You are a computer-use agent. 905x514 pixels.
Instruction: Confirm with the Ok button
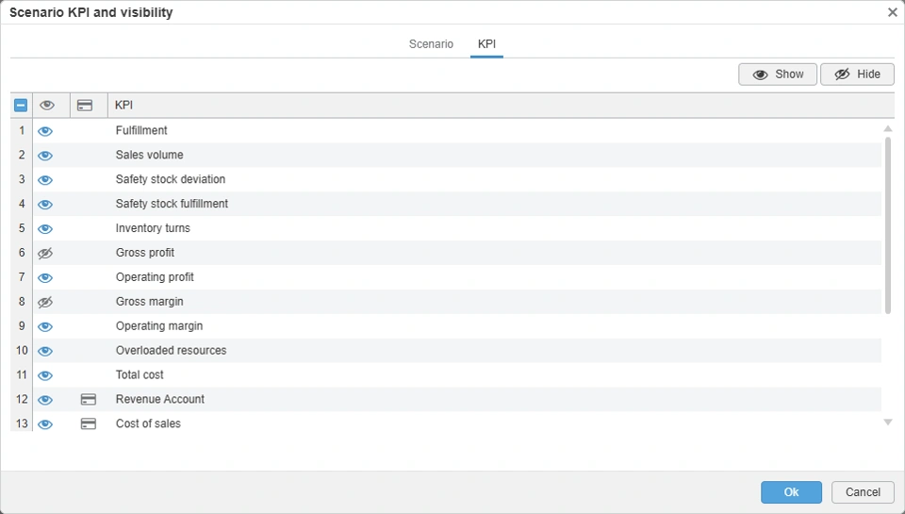coord(791,492)
